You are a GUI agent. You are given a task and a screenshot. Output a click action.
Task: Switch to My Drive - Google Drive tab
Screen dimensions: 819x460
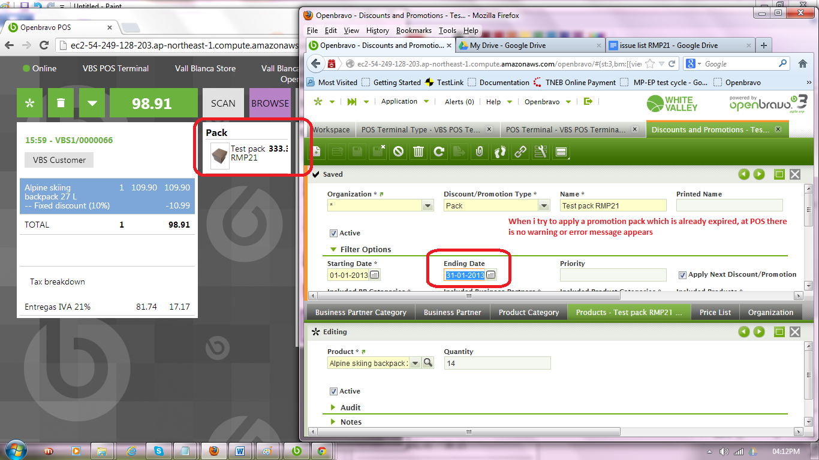[x=529, y=45]
